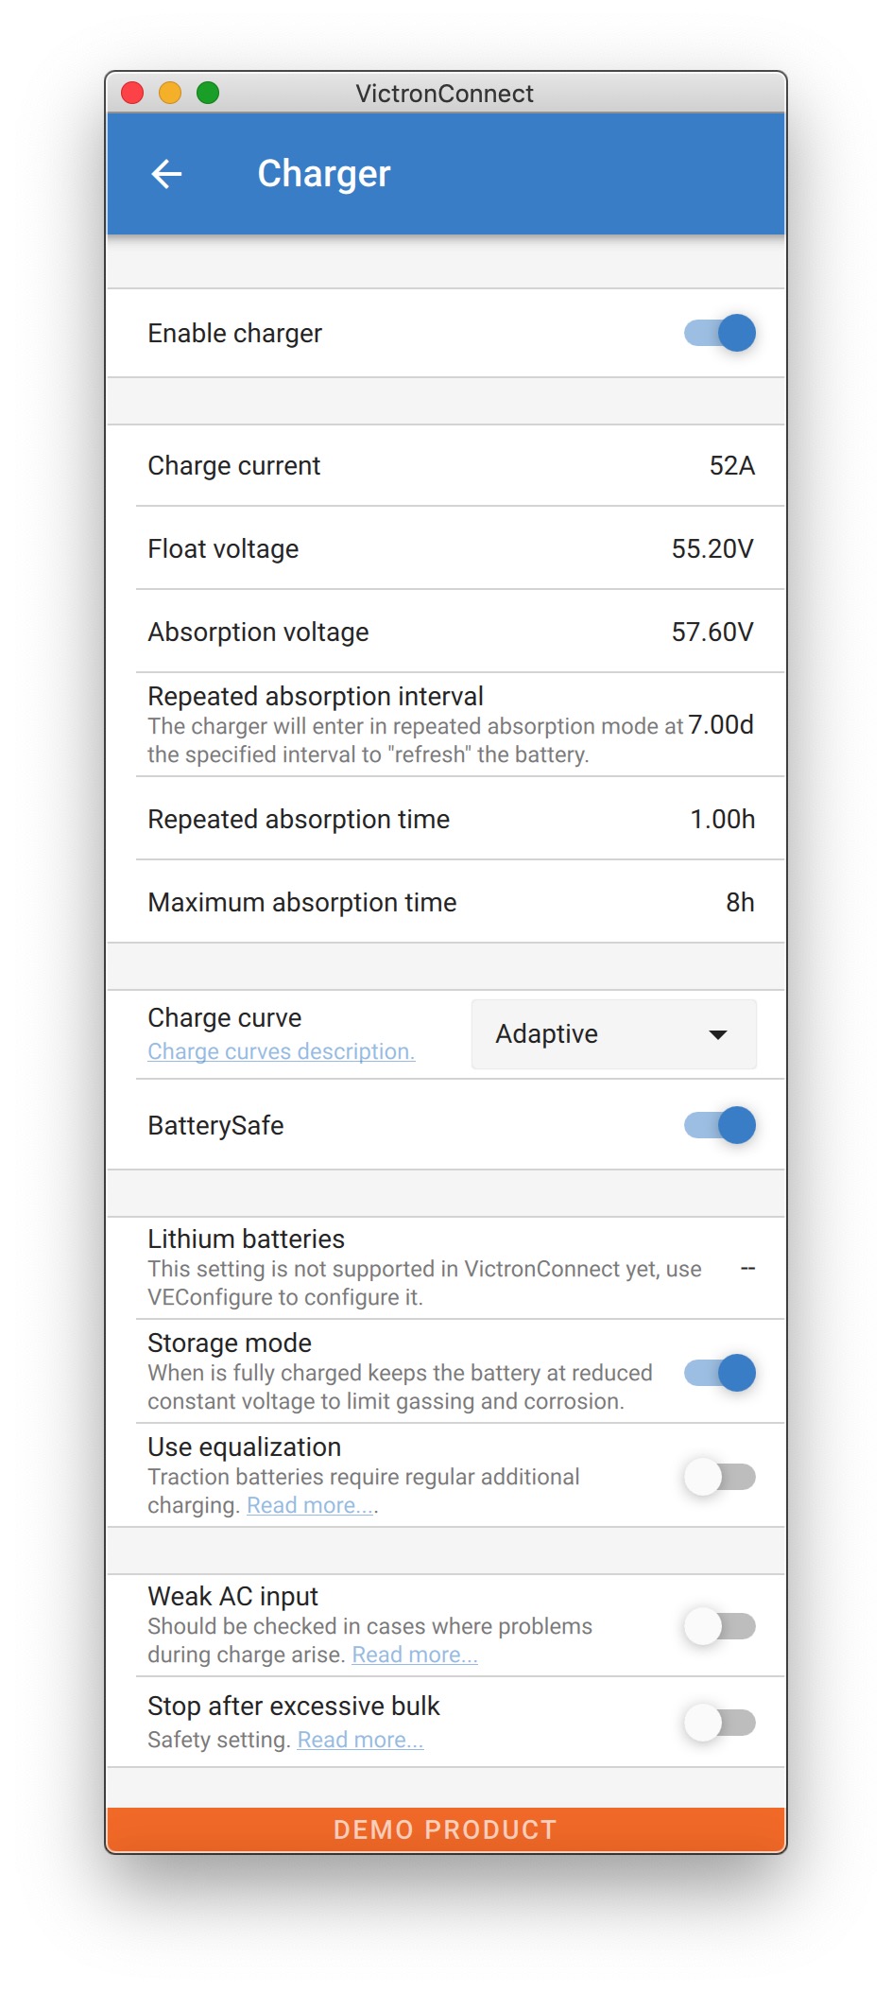The width and height of the screenshot is (892, 1993).
Task: Enable the Use equalization switch
Action: pos(720,1477)
